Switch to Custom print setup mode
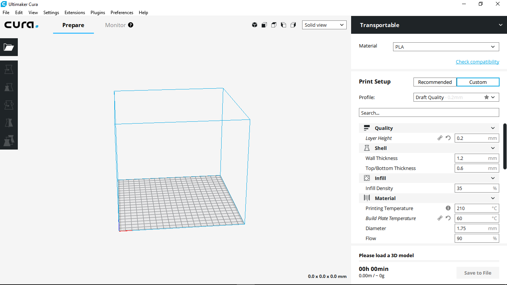The image size is (507, 285). (478, 82)
